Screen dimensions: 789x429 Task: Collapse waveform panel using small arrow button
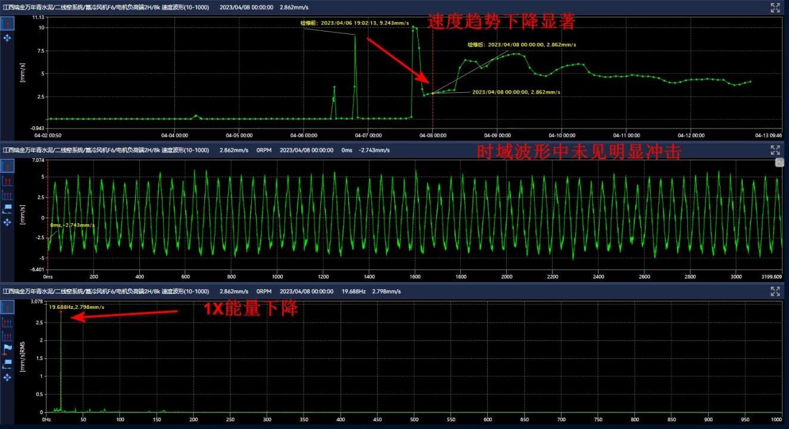[x=779, y=162]
